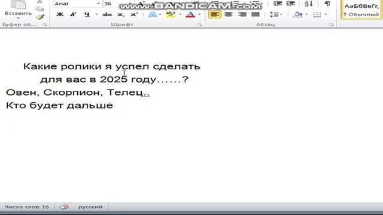383x215 pixels.
Task: Click the Sort А-Я icon
Action: (x=309, y=4)
